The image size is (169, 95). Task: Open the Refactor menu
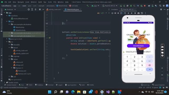34,2
